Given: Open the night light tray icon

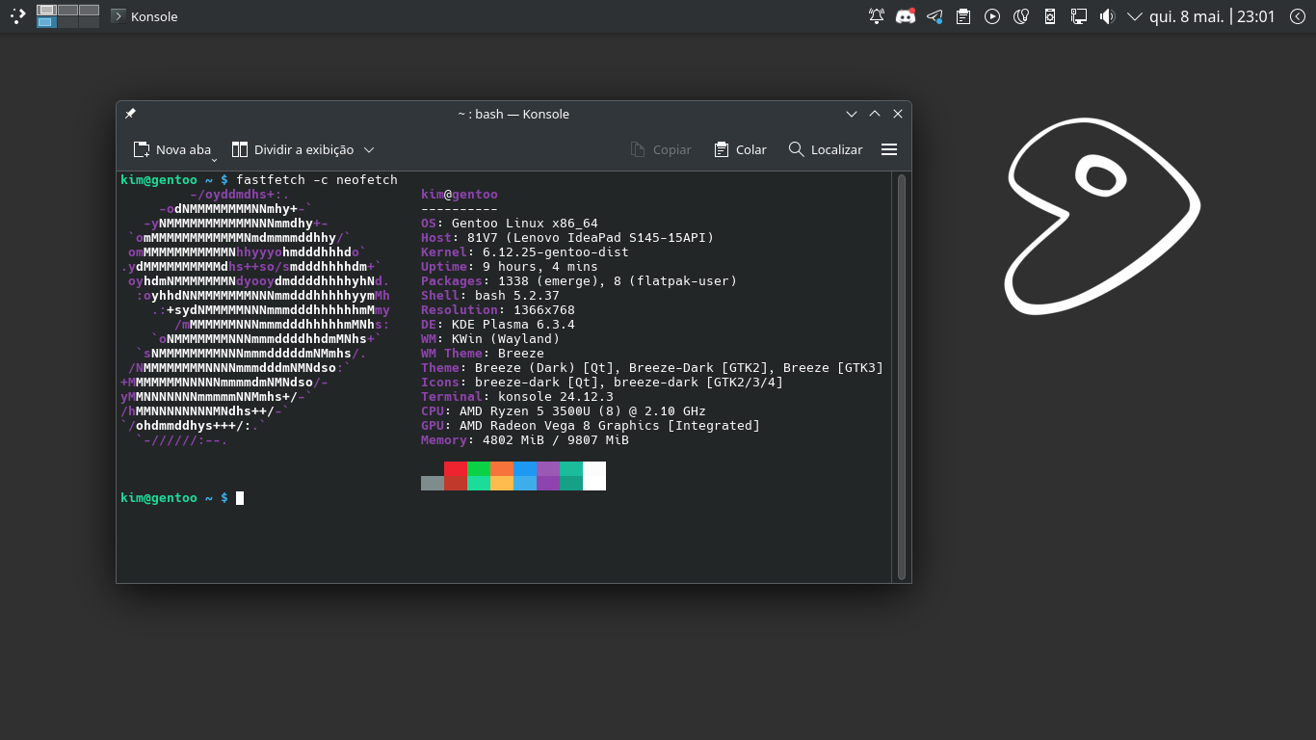Looking at the screenshot, I should coord(1021,16).
